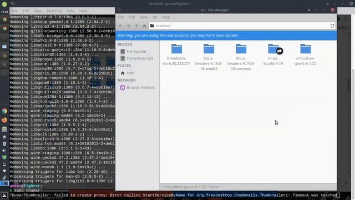The width and height of the screenshot is (355, 200).
Task: Click the workspace switcher in the panel
Action: 4,183
